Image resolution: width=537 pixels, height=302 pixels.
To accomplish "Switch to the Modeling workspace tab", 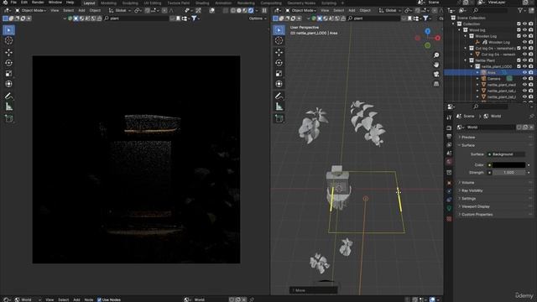I will 108,3.
